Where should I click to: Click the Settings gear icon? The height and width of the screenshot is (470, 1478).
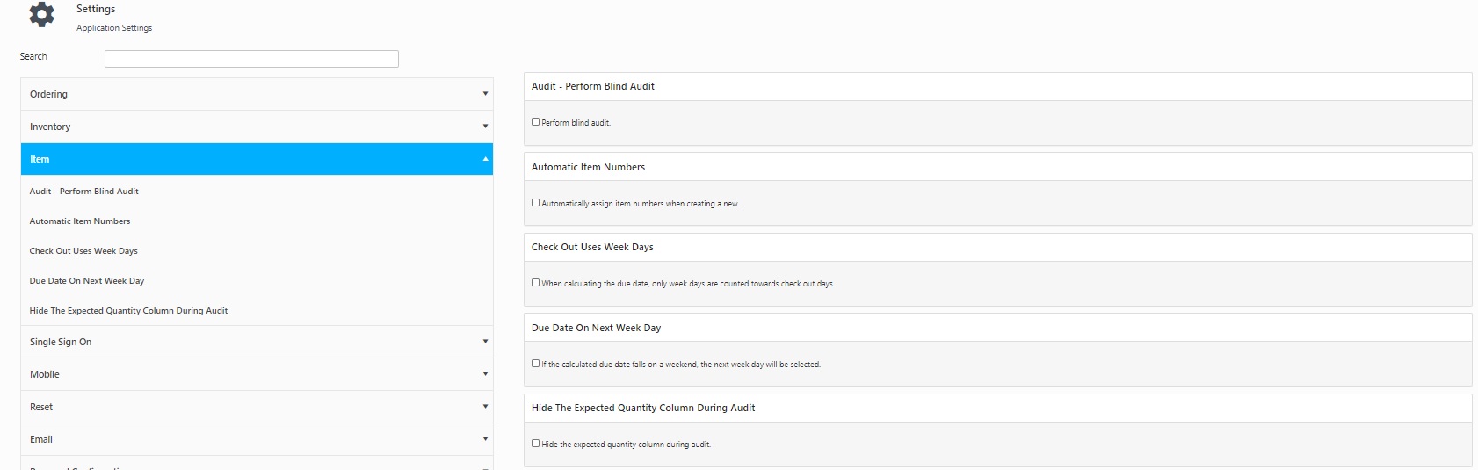click(x=41, y=15)
